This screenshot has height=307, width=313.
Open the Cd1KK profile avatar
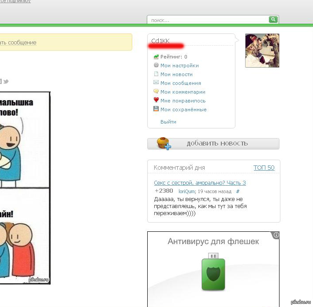tap(262, 51)
